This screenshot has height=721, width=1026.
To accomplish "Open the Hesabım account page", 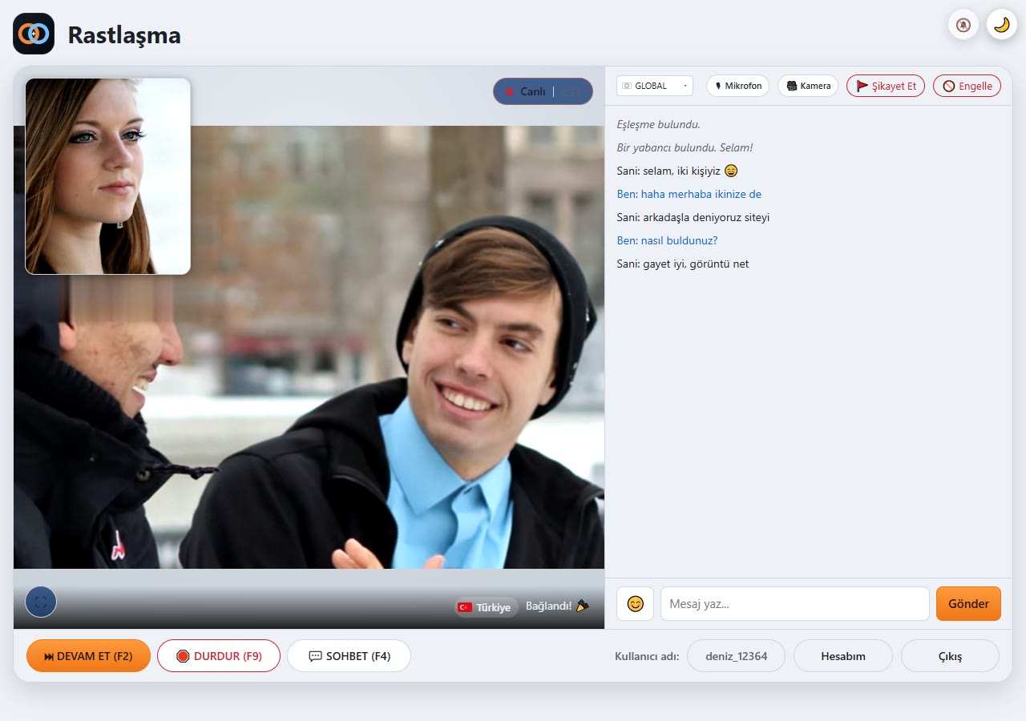I will coord(842,656).
